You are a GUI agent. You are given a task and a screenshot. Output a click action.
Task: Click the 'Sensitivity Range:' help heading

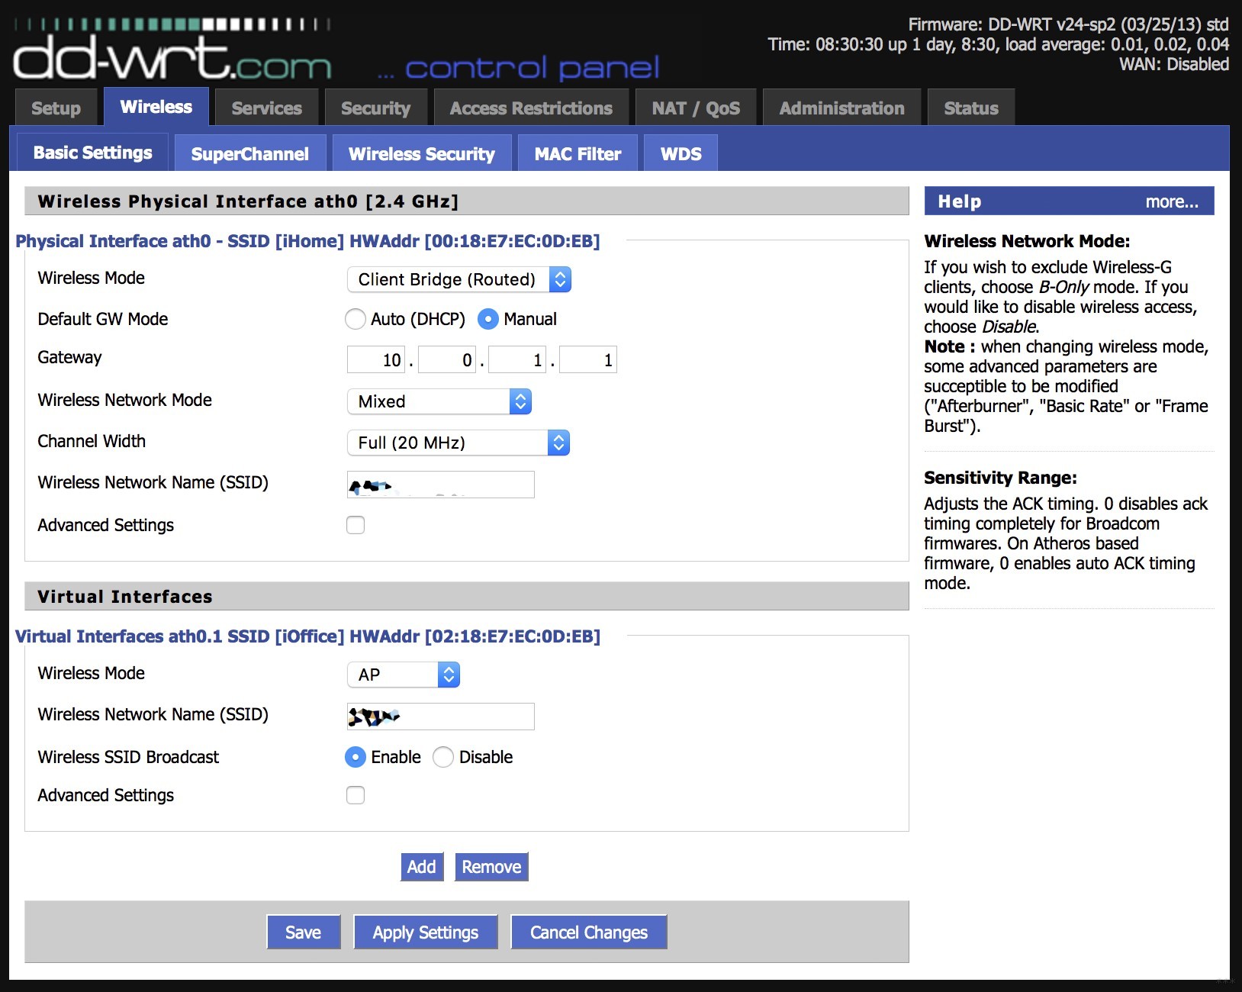1000,478
